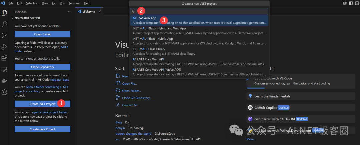Open the Selection menu
360x145 pixels.
32,3
